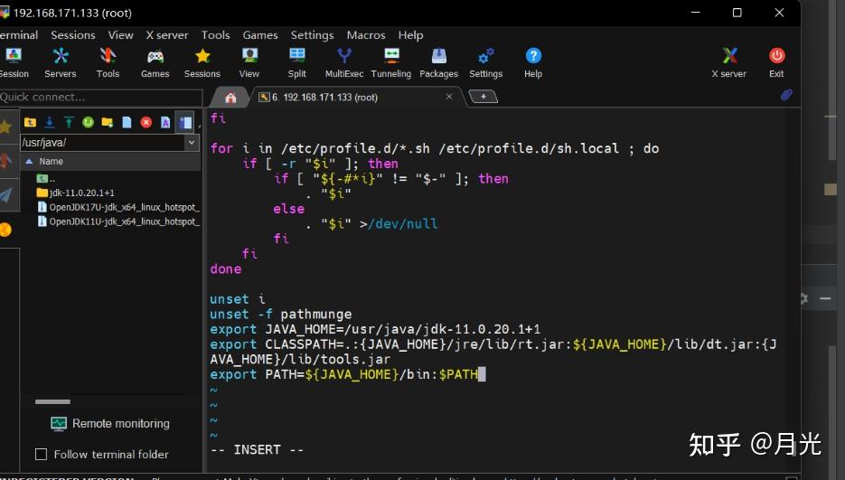Image resolution: width=845 pixels, height=480 pixels.
Task: Open the Tools menu
Action: pos(216,35)
